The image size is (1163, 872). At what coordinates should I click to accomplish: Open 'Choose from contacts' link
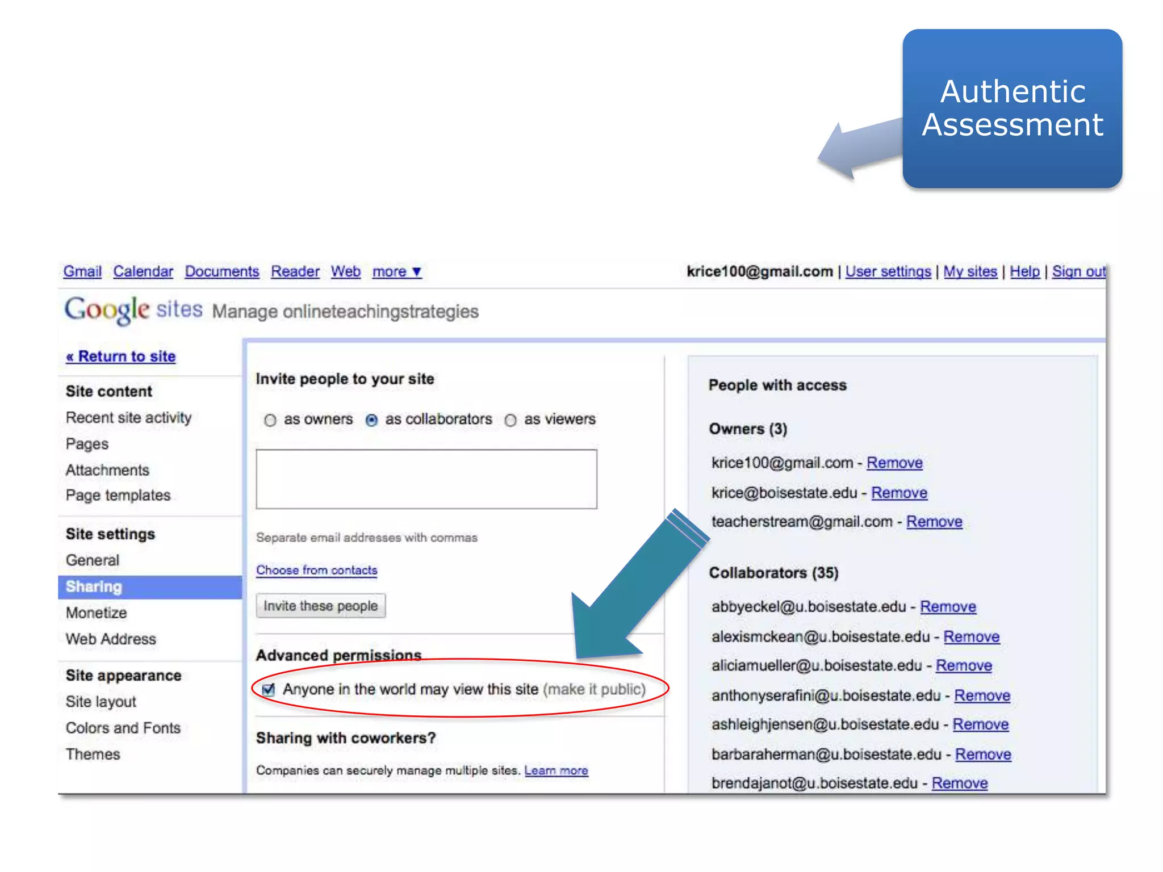point(316,570)
